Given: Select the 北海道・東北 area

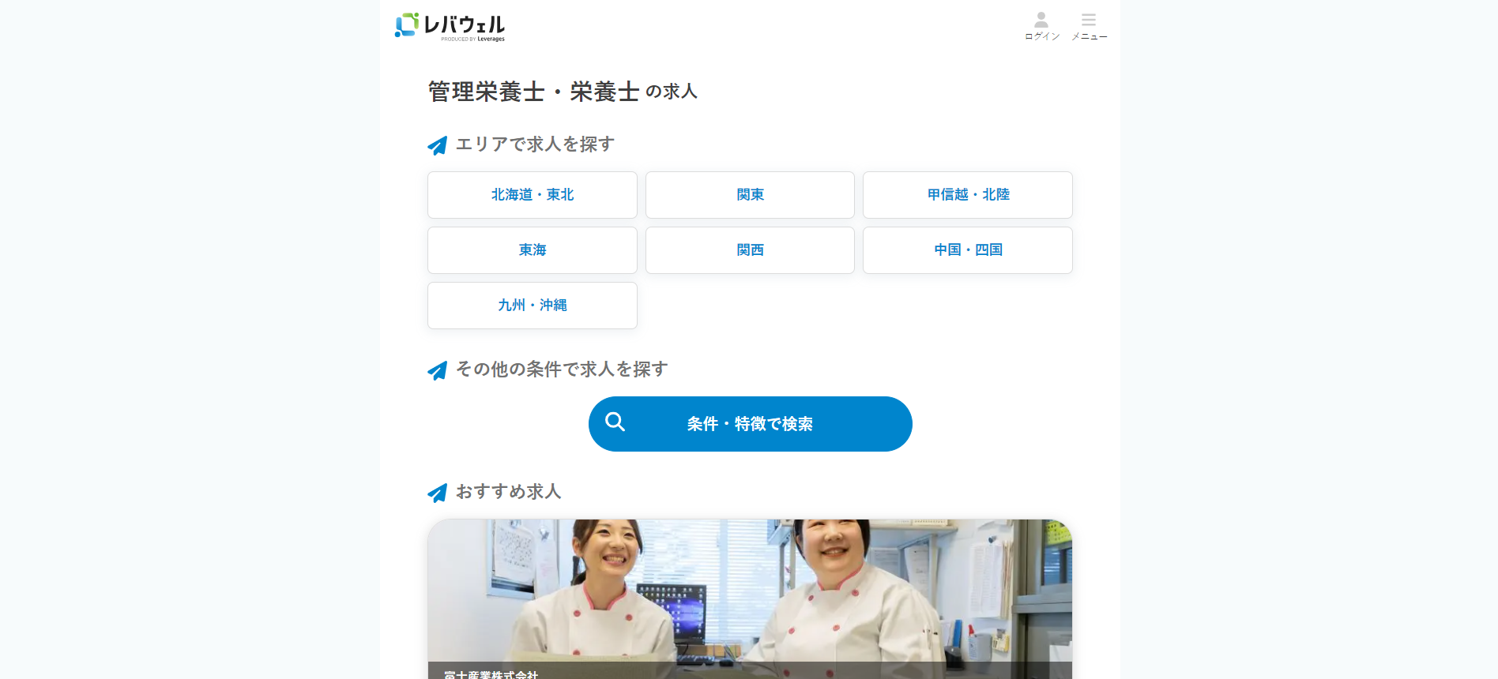Looking at the screenshot, I should click(x=532, y=195).
